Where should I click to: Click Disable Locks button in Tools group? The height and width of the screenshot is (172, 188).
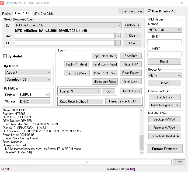(x=131, y=91)
